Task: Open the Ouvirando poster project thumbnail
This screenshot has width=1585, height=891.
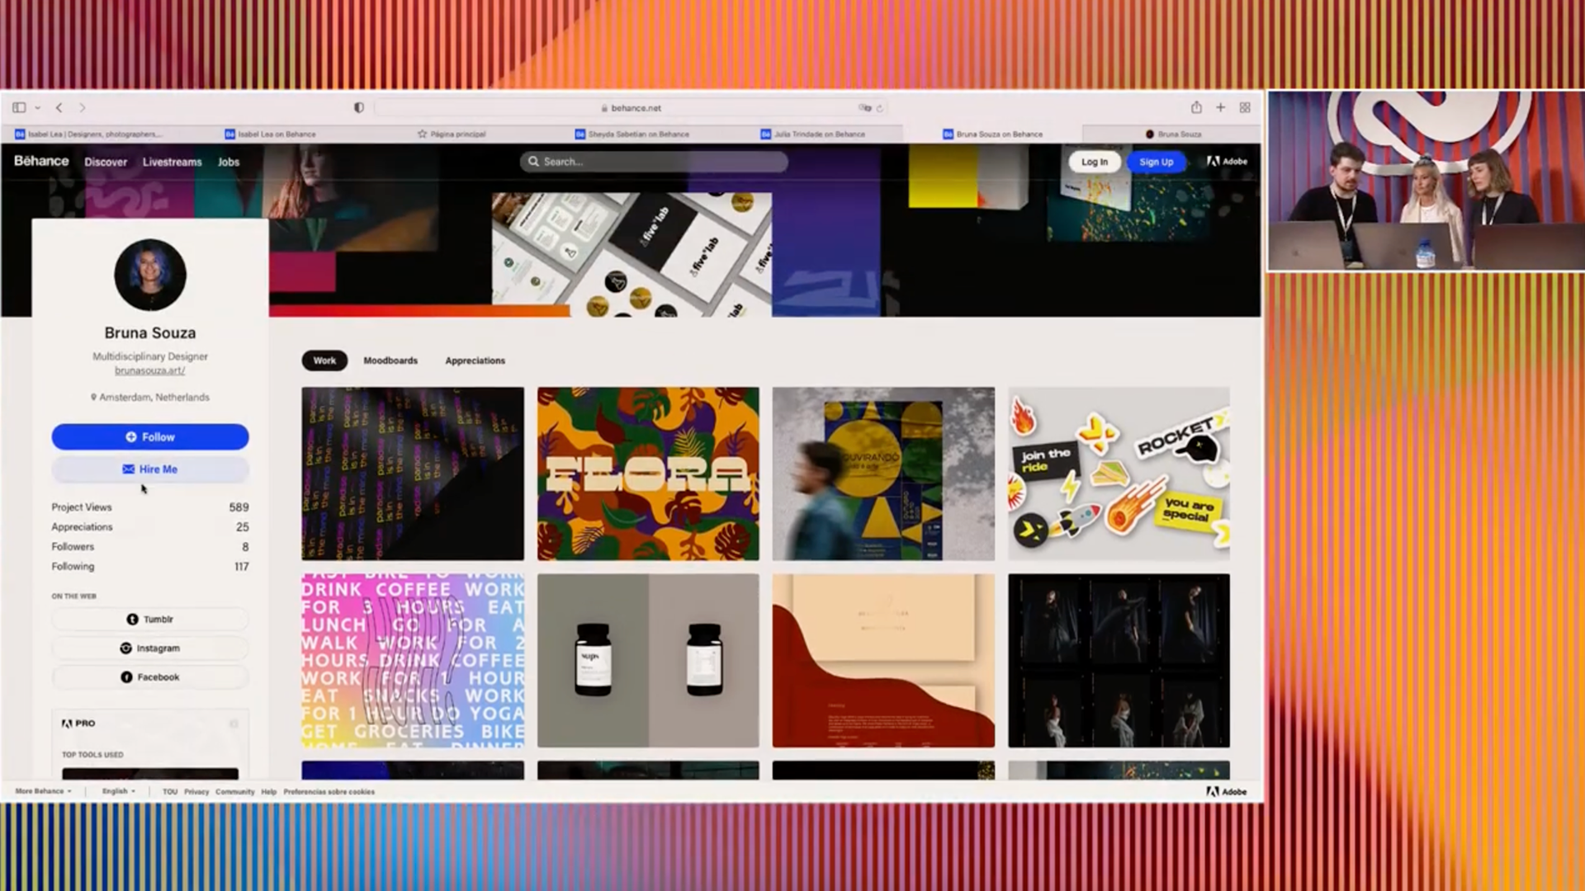Action: (883, 474)
